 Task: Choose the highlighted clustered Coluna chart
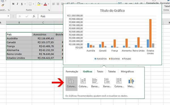pyautogui.click(x=71, y=83)
